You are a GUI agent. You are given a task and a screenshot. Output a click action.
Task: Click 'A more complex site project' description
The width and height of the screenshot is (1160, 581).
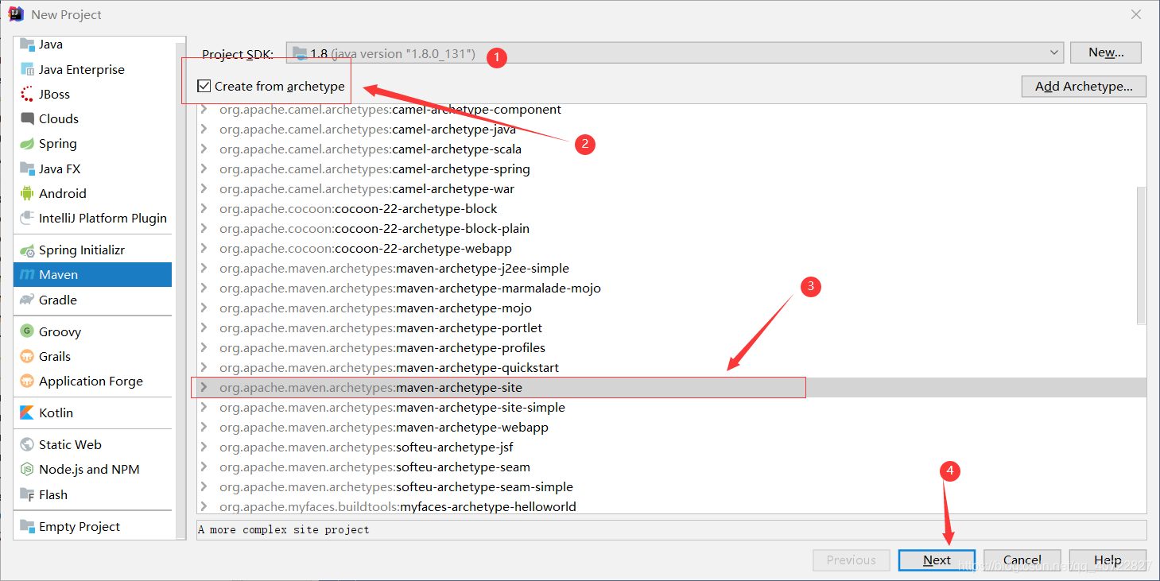[x=284, y=529]
